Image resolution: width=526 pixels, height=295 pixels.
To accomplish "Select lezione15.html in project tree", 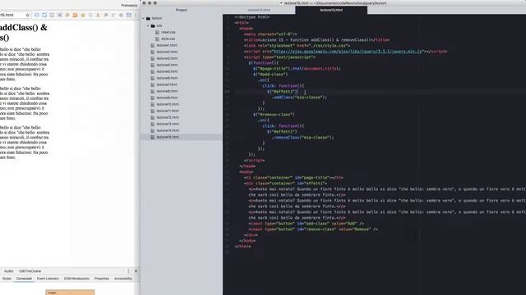I will click(x=168, y=137).
